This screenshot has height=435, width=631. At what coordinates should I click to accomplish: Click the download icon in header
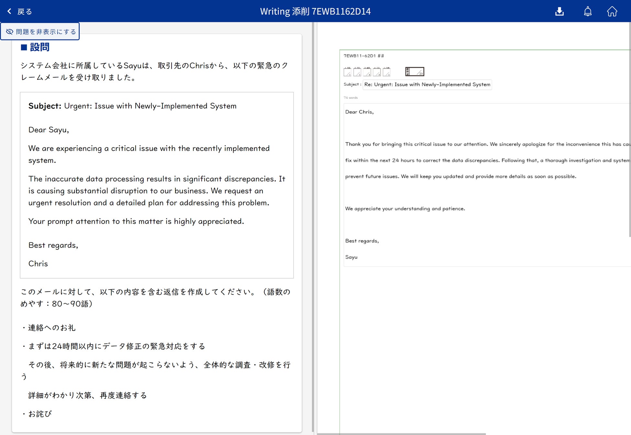[x=559, y=12]
